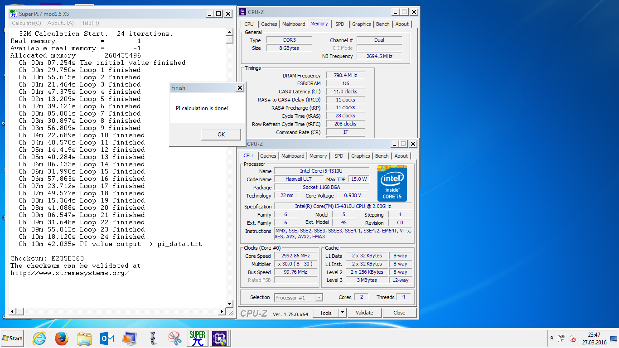Click the title bar icon of the Memory-tab CPU-Z window
The image size is (619, 348).
click(x=243, y=12)
